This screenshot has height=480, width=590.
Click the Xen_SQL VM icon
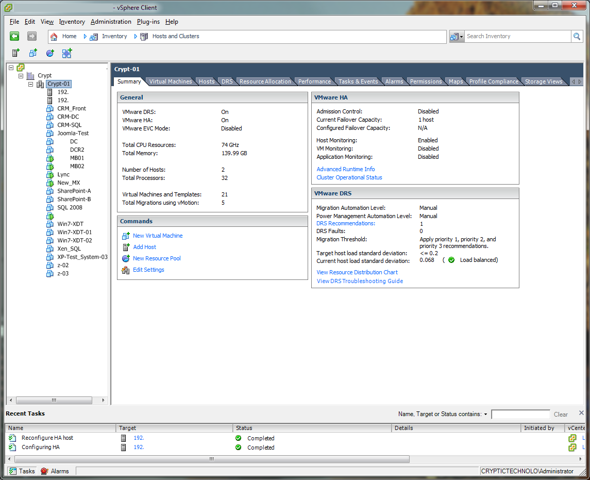(49, 249)
